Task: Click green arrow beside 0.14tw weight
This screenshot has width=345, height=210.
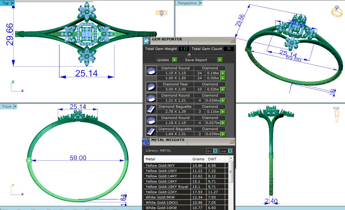Action: pos(223,73)
